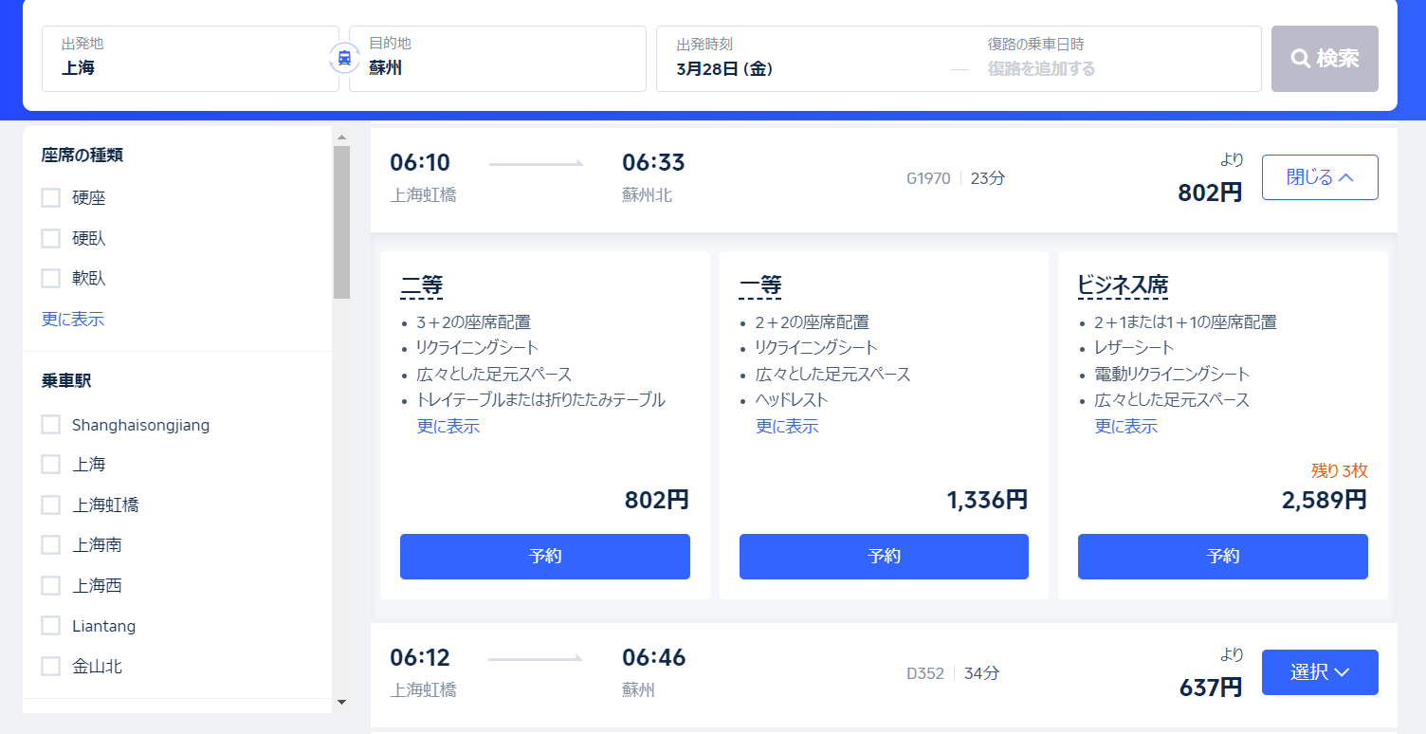
Task: Enable the 上海南 station filter
Action: (x=50, y=544)
